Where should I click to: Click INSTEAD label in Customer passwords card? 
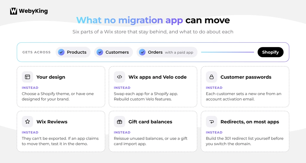214,88
